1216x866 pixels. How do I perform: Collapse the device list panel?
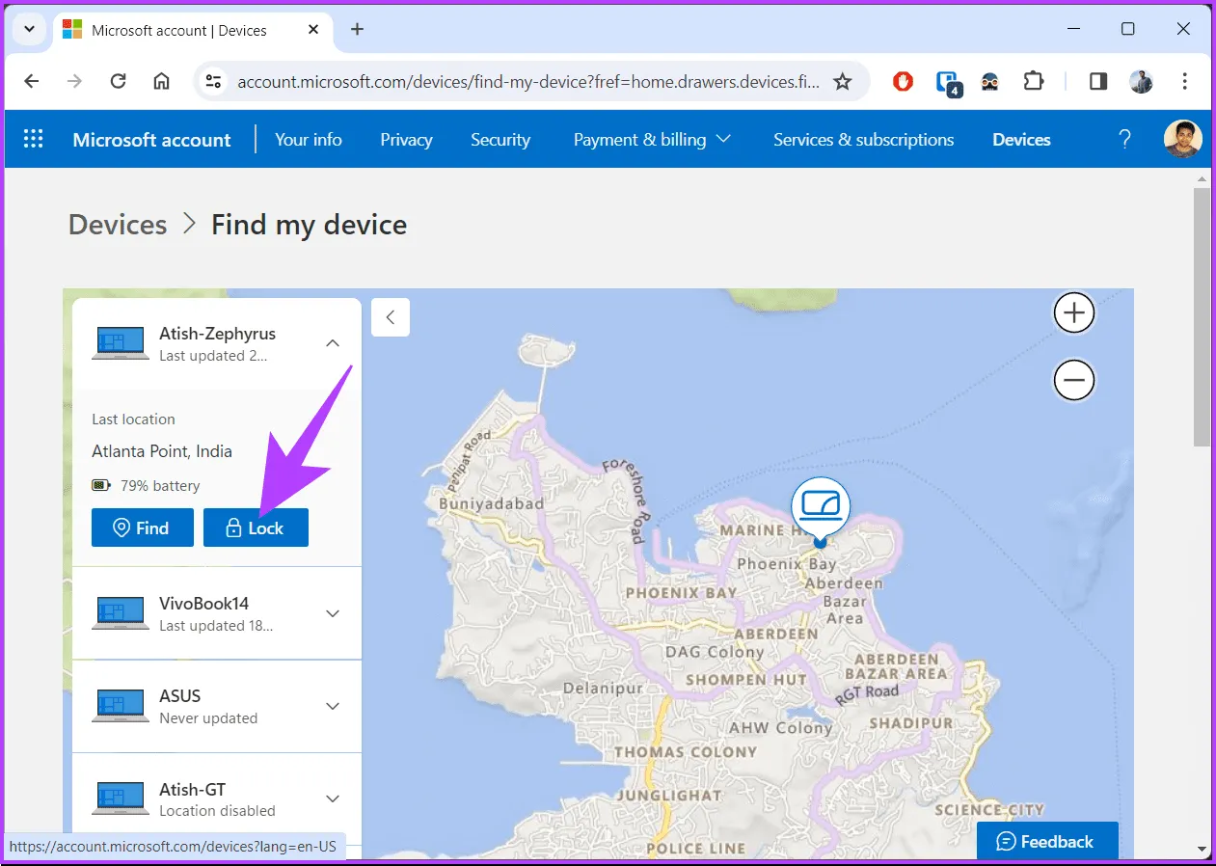coord(391,317)
